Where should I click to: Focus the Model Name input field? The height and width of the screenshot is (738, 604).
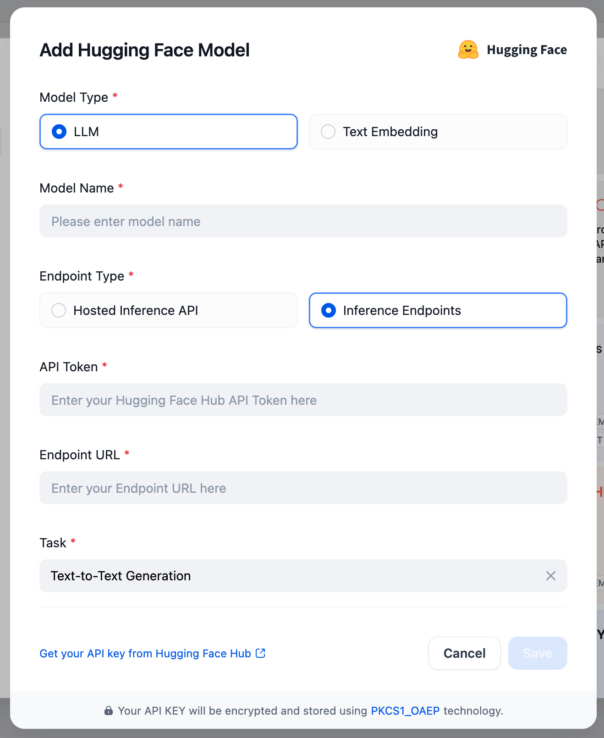[x=303, y=221]
